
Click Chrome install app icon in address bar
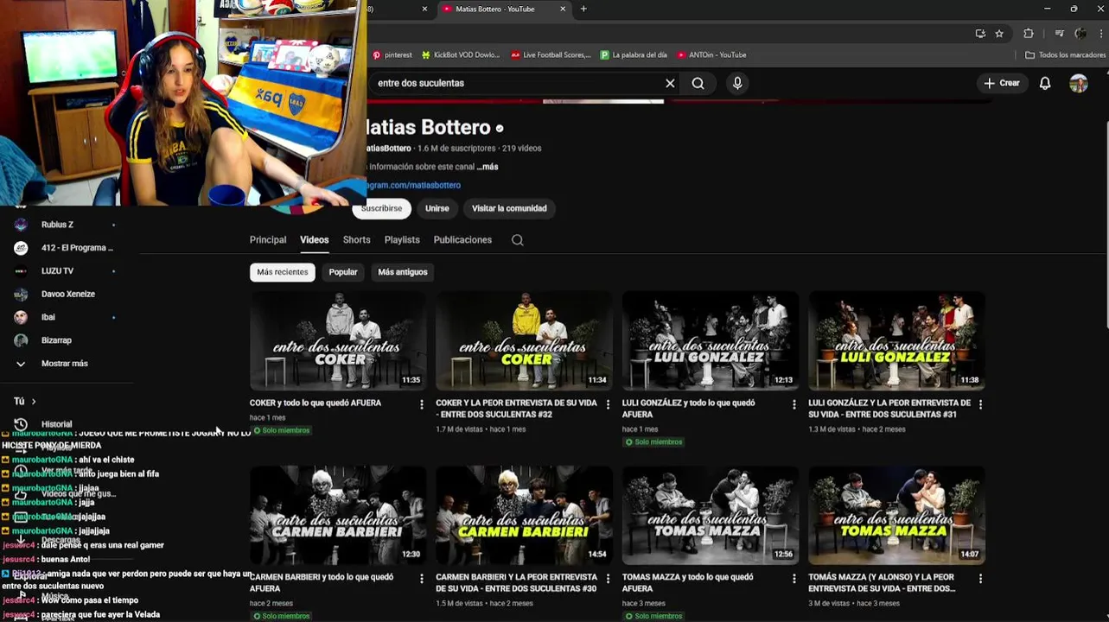click(980, 34)
